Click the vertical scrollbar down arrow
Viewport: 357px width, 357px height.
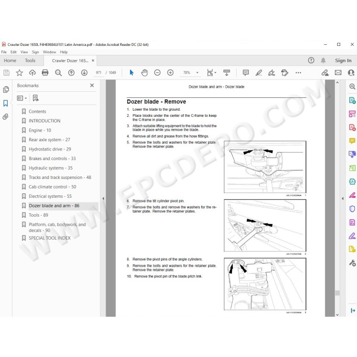[338, 315]
